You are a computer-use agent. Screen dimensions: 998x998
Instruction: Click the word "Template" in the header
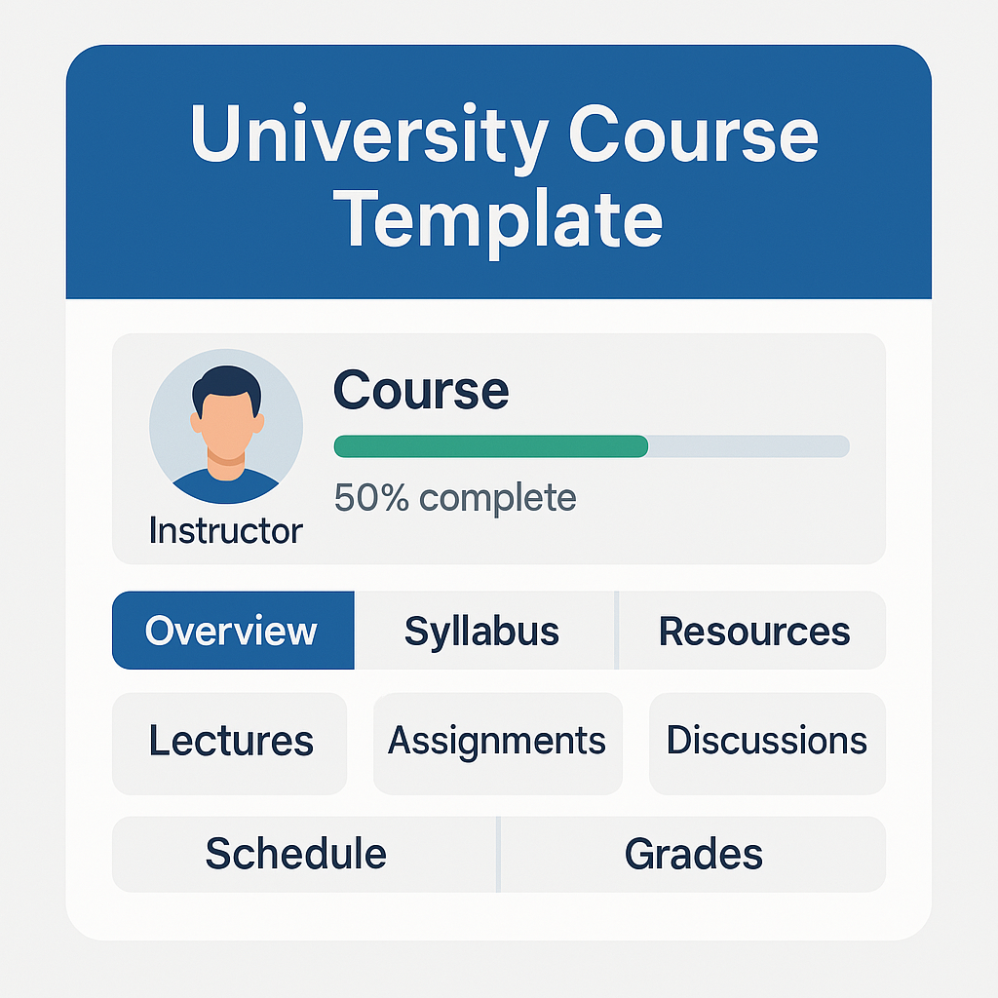499,219
